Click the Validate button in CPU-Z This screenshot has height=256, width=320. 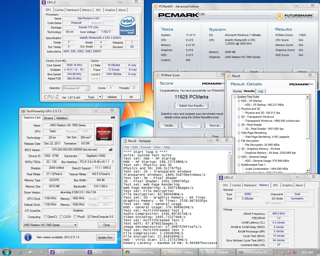[x=112, y=97]
